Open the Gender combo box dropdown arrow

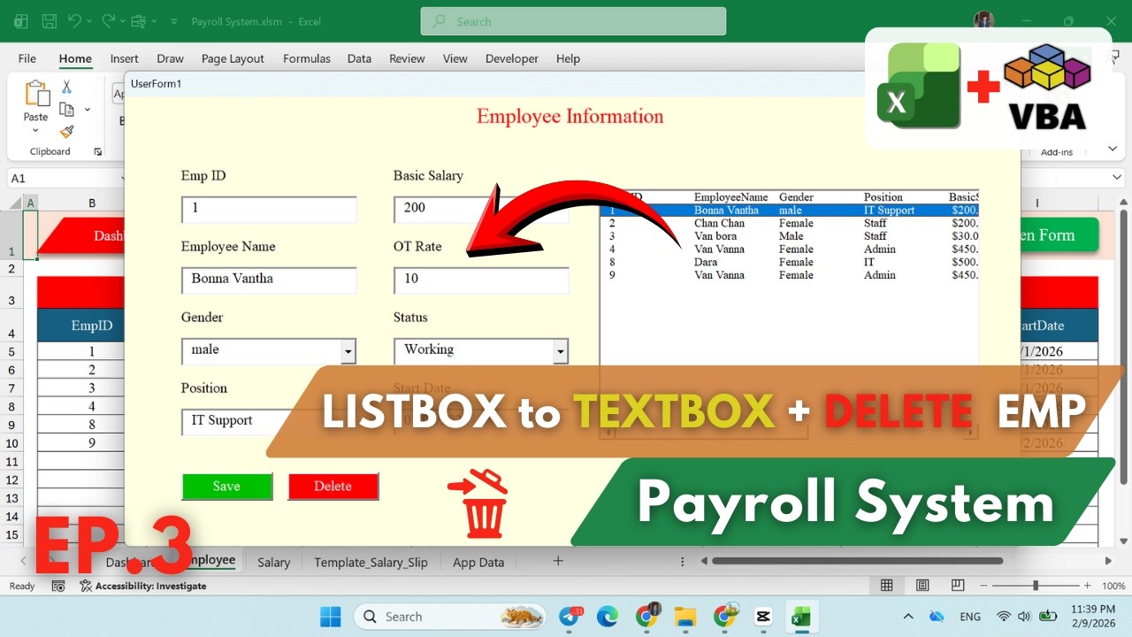click(x=348, y=351)
